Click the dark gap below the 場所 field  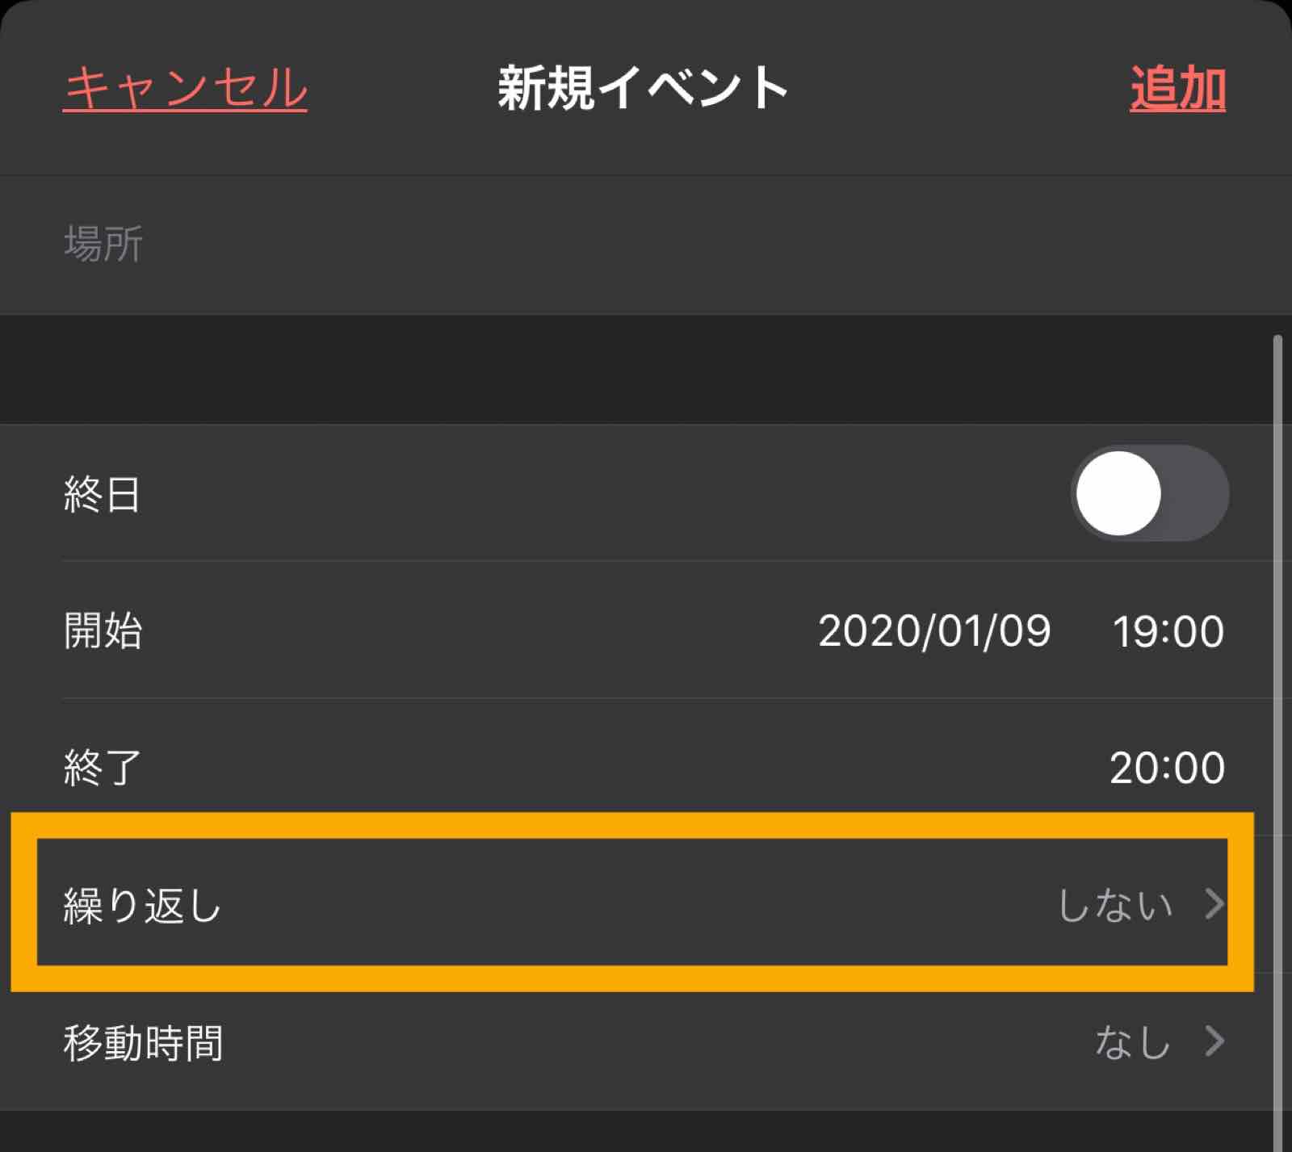pos(646,369)
